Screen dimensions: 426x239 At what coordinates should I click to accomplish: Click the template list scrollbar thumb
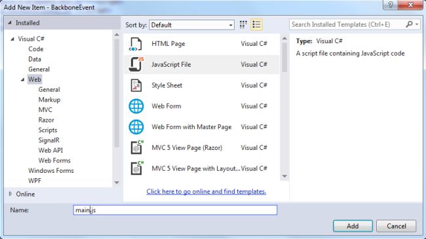pyautogui.click(x=284, y=58)
